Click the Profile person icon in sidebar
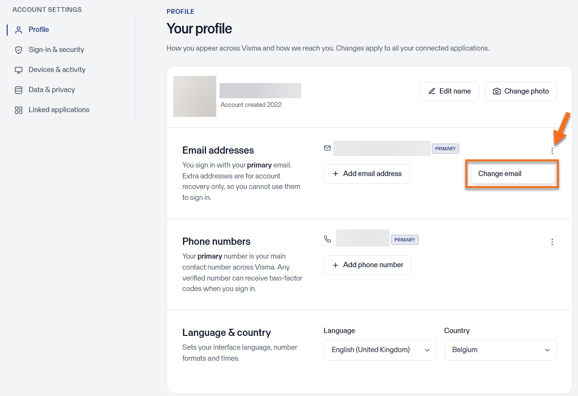This screenshot has width=578, height=396. coord(19,30)
